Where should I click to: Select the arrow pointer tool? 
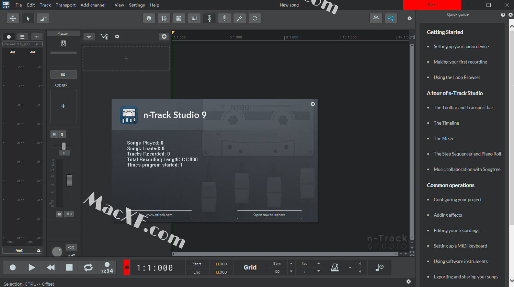(28, 18)
